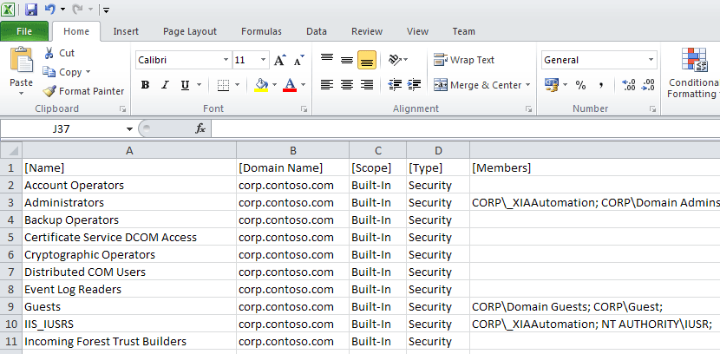Toggle Underline formatting

click(185, 85)
